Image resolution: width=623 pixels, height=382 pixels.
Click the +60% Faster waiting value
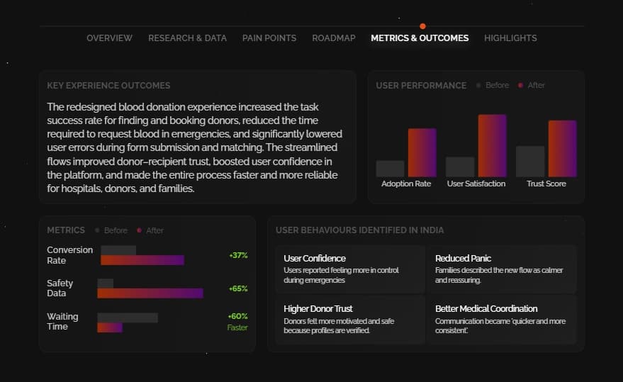237,322
